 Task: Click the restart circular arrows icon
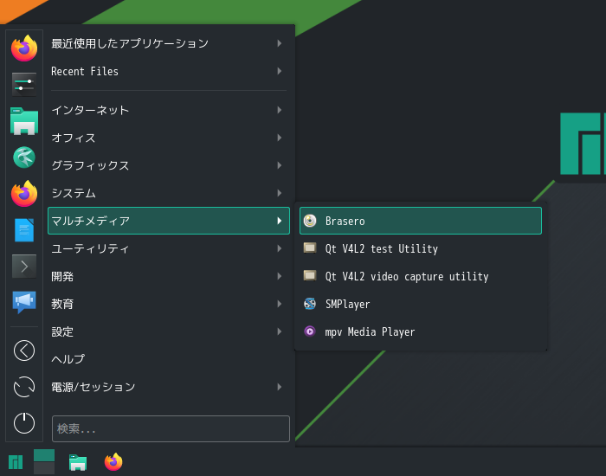click(x=24, y=387)
